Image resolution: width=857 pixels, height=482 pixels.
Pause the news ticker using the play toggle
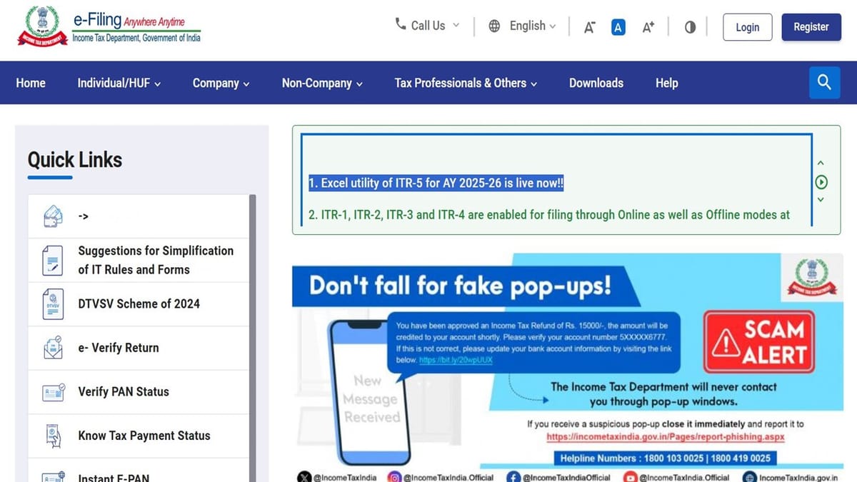pos(821,182)
